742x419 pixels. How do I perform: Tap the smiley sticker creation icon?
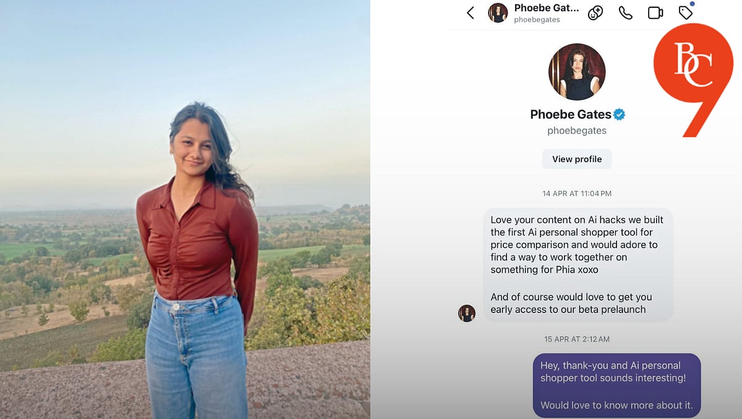(595, 12)
